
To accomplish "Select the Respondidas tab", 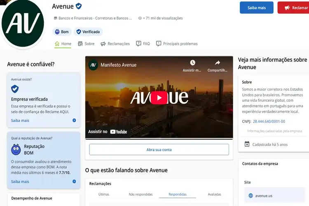I will point(178,194).
